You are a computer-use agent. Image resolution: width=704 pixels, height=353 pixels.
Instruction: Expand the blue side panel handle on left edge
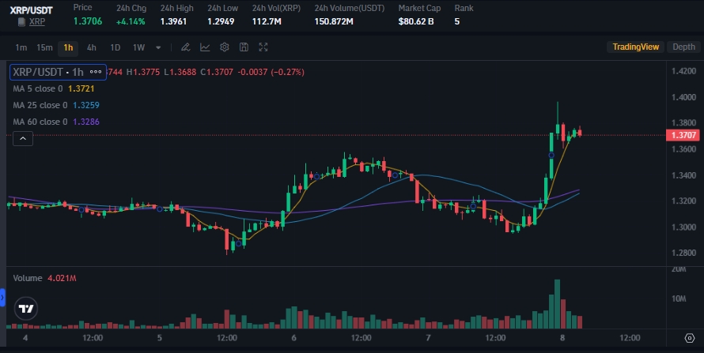point(2,299)
